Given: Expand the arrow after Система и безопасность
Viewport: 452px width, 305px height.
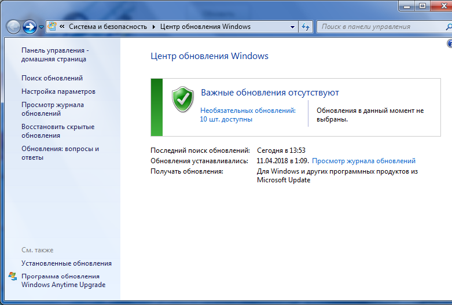Looking at the screenshot, I should click(x=153, y=27).
